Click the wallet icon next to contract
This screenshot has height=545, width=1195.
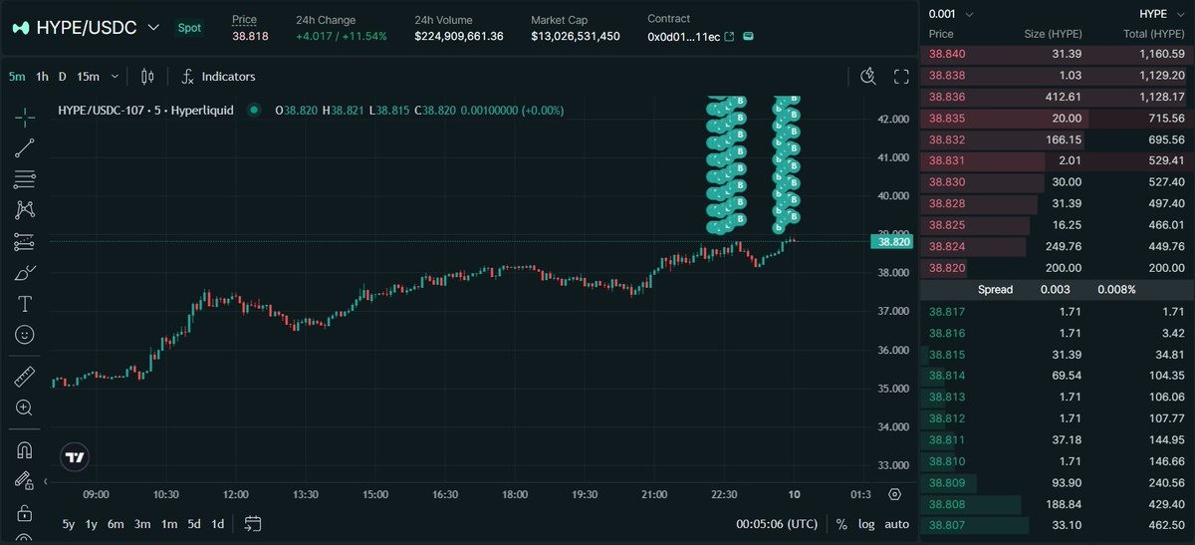point(749,36)
